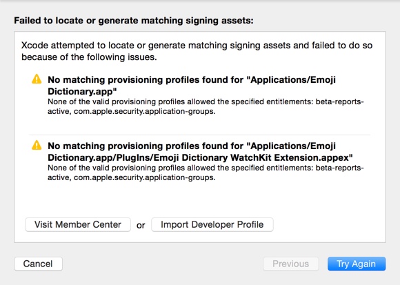This screenshot has height=285, width=400.
Task: Select first issue title about Emoji Dictionary.app
Action: coord(192,86)
